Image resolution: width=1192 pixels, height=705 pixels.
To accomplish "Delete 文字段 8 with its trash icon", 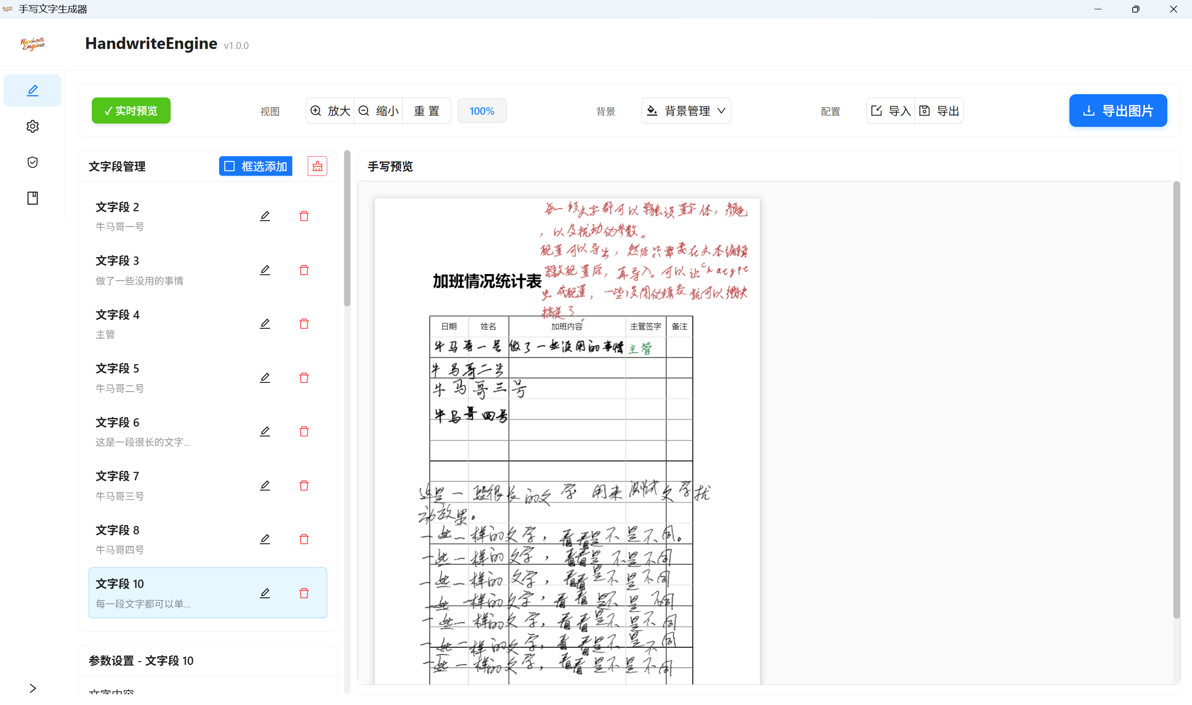I will point(304,539).
